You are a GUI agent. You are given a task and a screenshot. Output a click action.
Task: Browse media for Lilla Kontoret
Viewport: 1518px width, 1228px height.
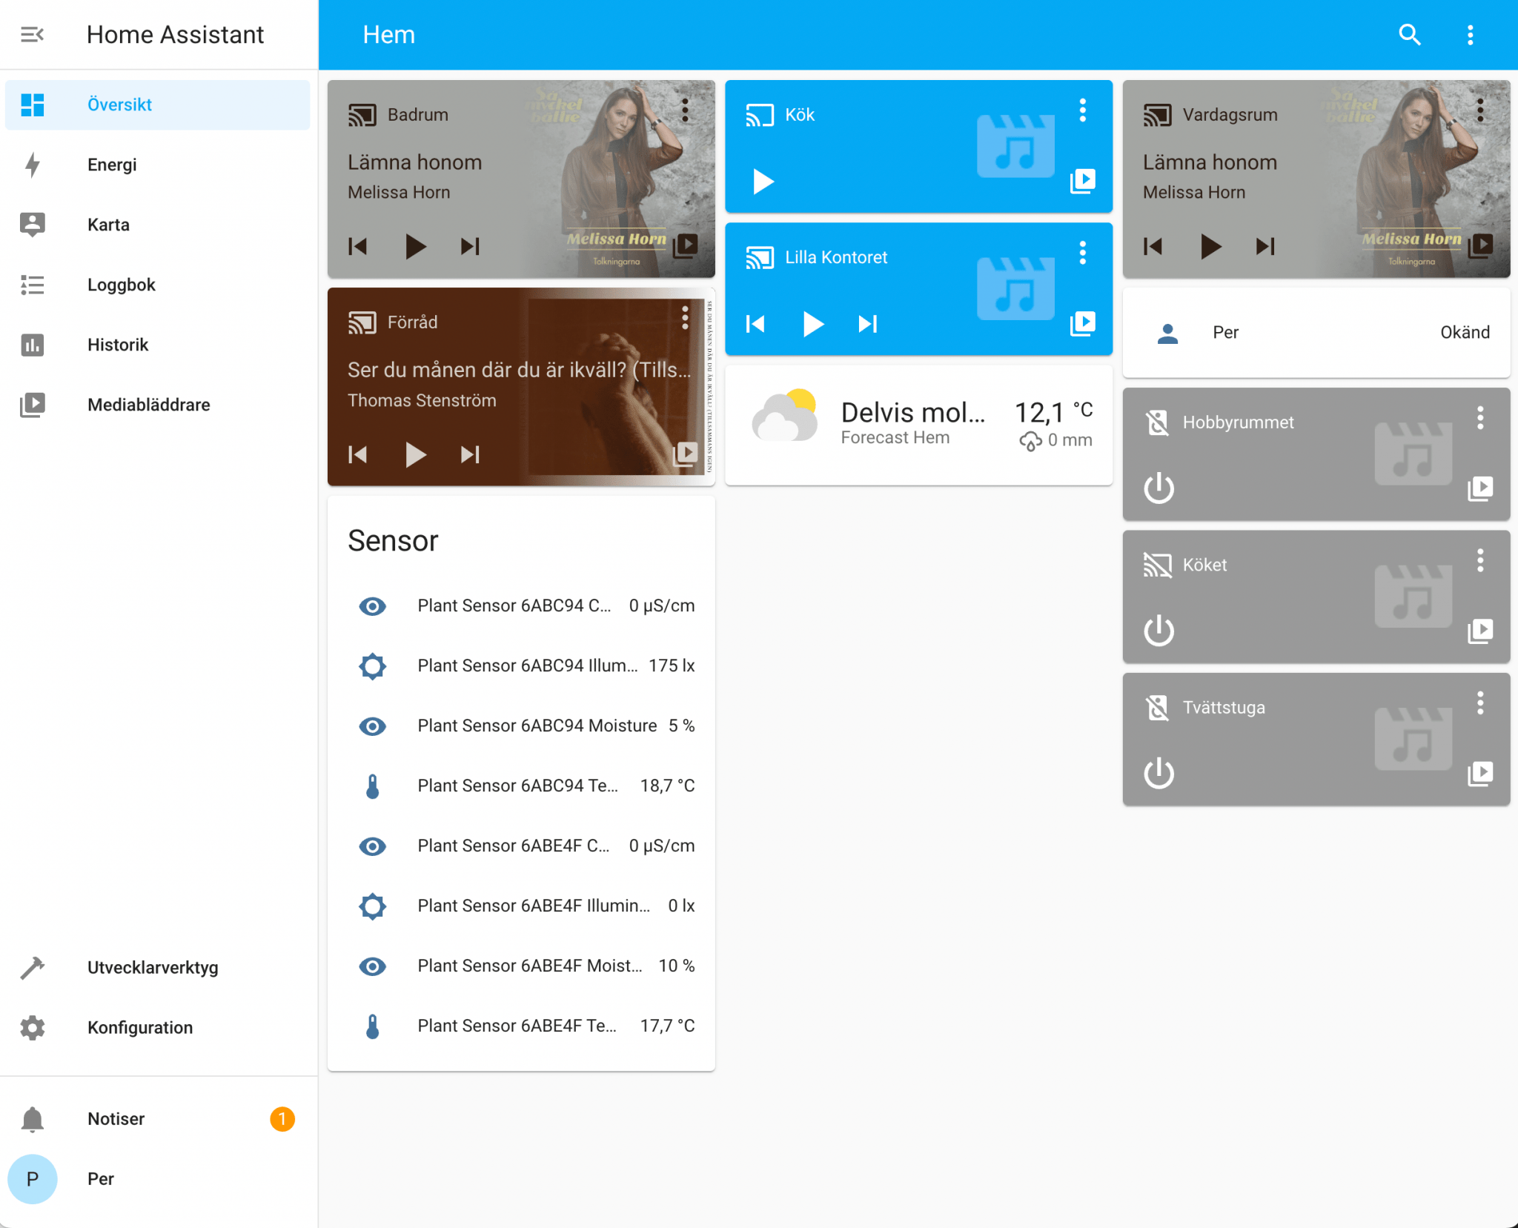coord(1083,322)
